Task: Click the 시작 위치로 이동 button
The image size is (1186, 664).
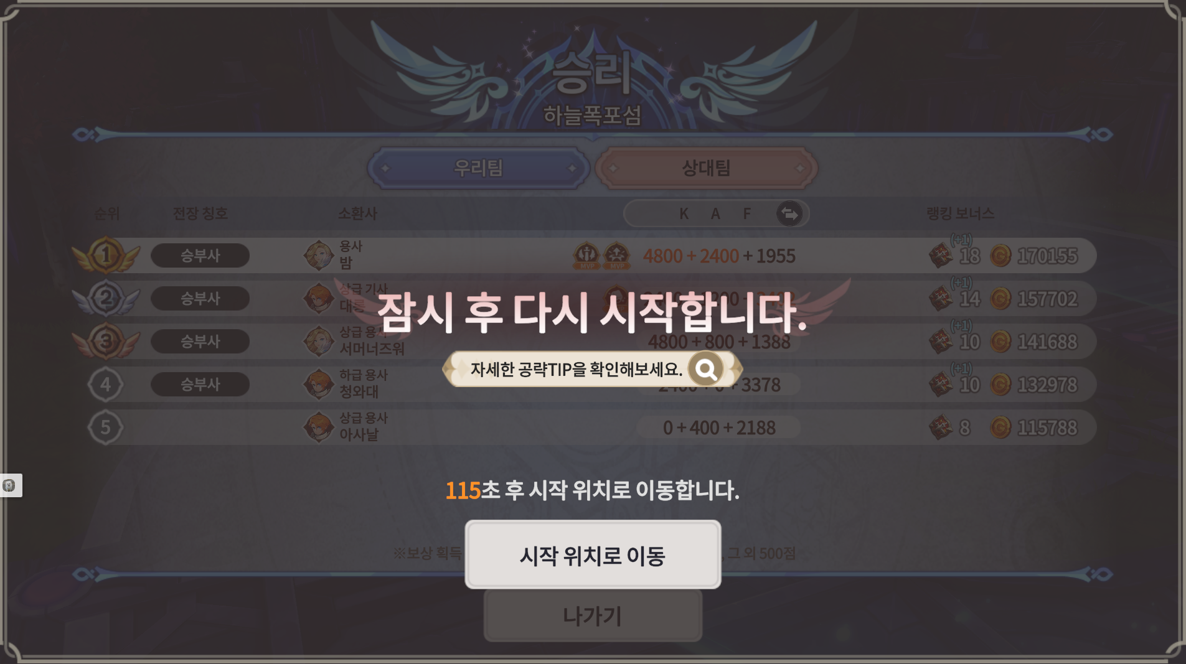Action: tap(593, 554)
